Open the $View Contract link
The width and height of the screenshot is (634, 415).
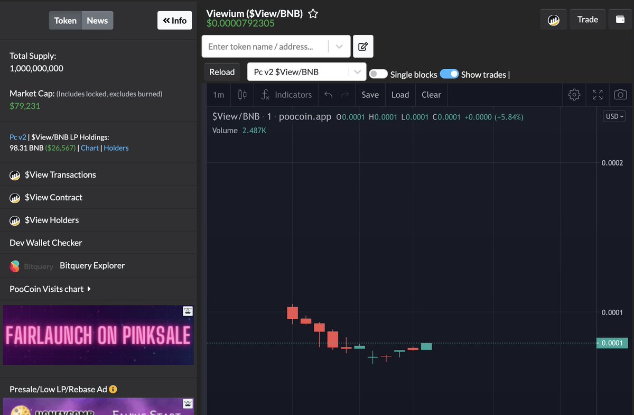(x=53, y=198)
